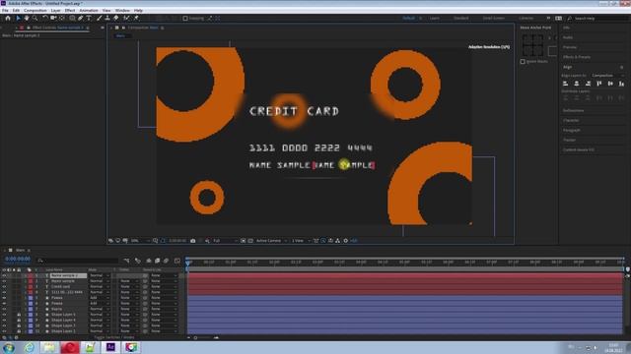Click the blue label swatch of Shape Layer 5
The width and height of the screenshot is (631, 354).
[31, 315]
